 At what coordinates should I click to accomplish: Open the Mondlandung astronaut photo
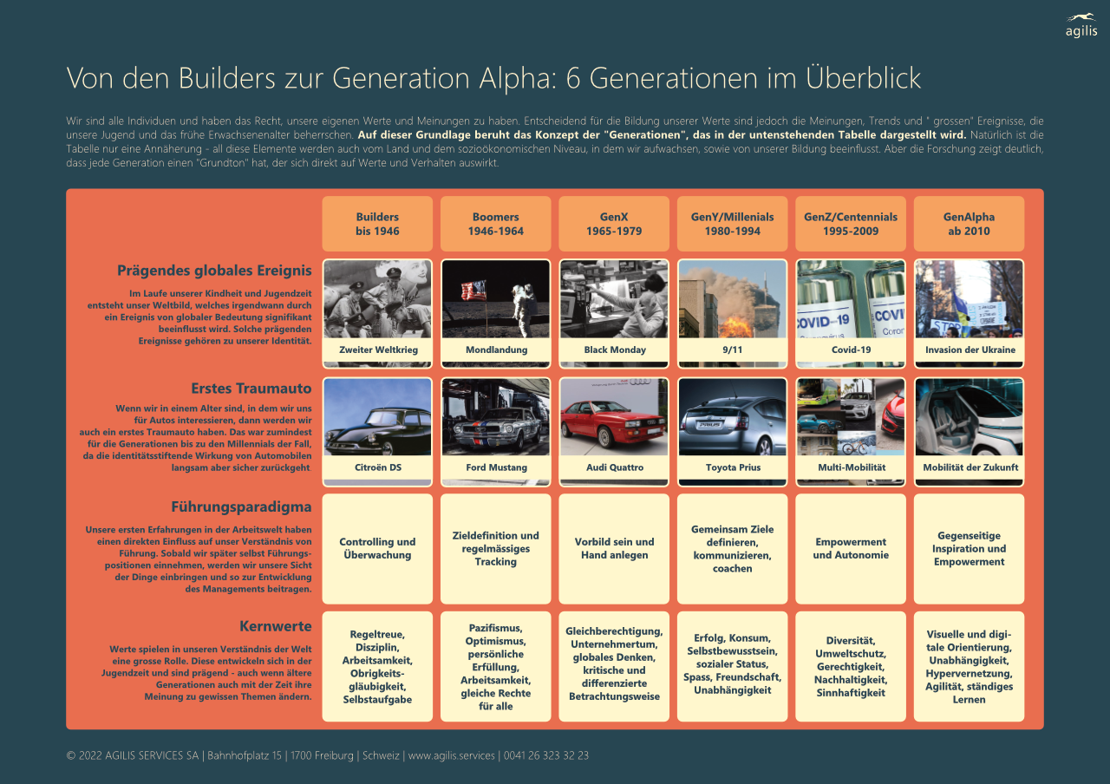pos(496,299)
